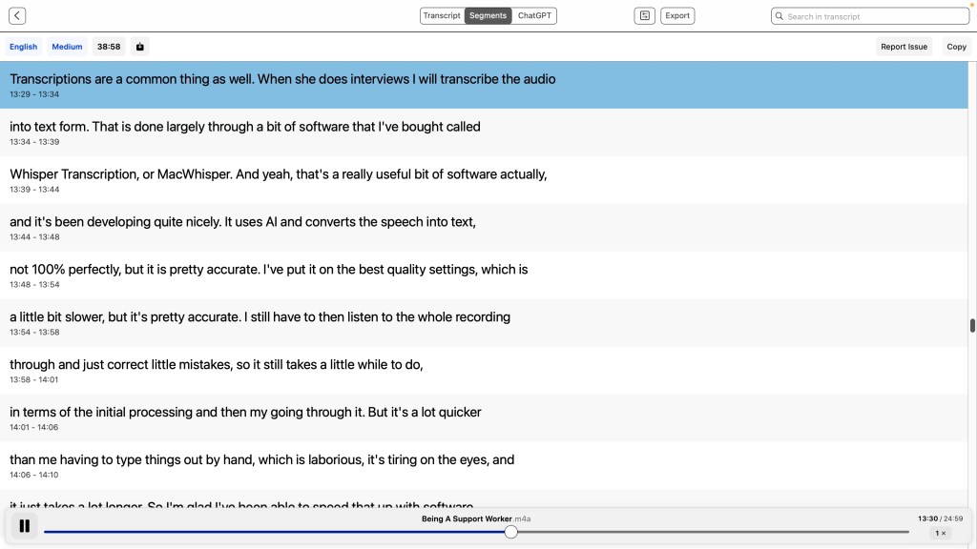Open the Export options
The width and height of the screenshot is (977, 549).
tap(677, 15)
